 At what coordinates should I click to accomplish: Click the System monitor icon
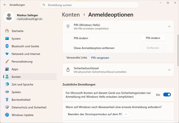coord(7,38)
